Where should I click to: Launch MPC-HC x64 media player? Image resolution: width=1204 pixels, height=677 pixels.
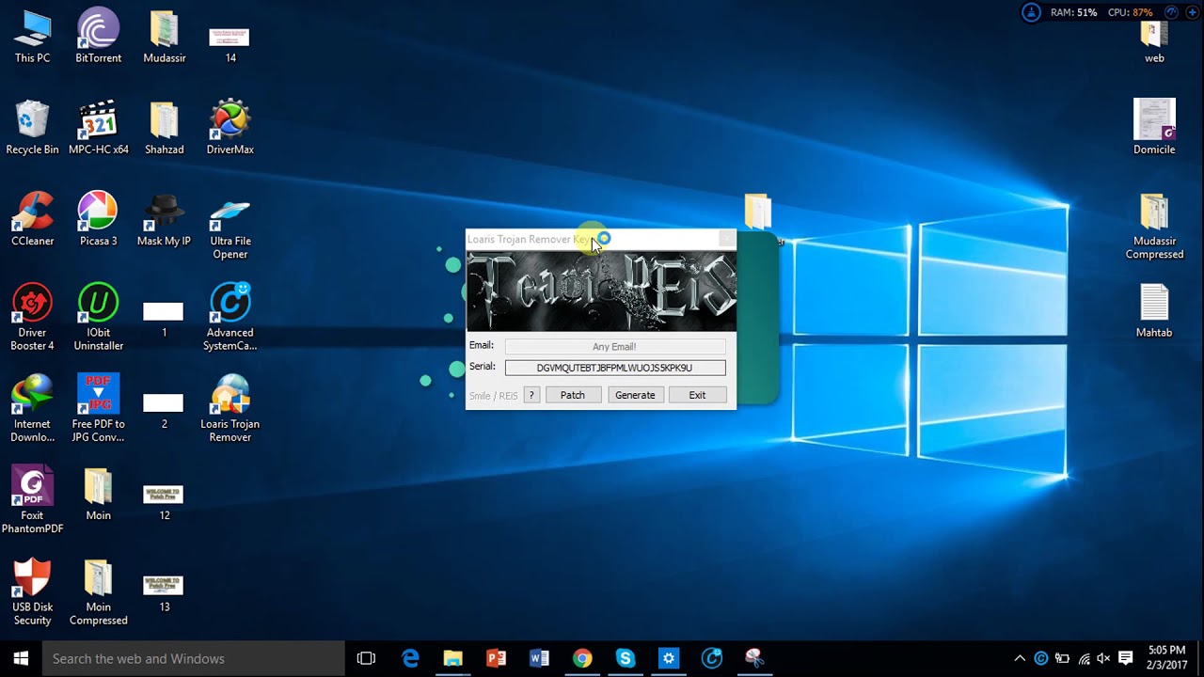pos(98,129)
